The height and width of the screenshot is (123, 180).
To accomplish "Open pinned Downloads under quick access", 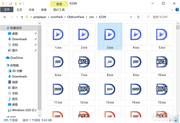I will coord(19,39).
